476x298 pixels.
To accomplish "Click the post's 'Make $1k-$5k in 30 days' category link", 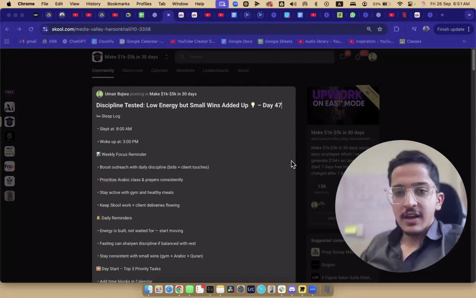I will click(173, 94).
